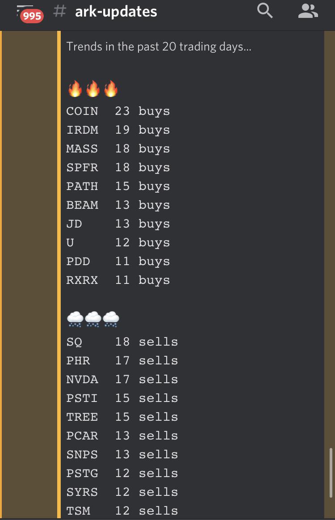The height and width of the screenshot is (520, 335).
Task: Click the hash channel icon
Action: coord(59,12)
